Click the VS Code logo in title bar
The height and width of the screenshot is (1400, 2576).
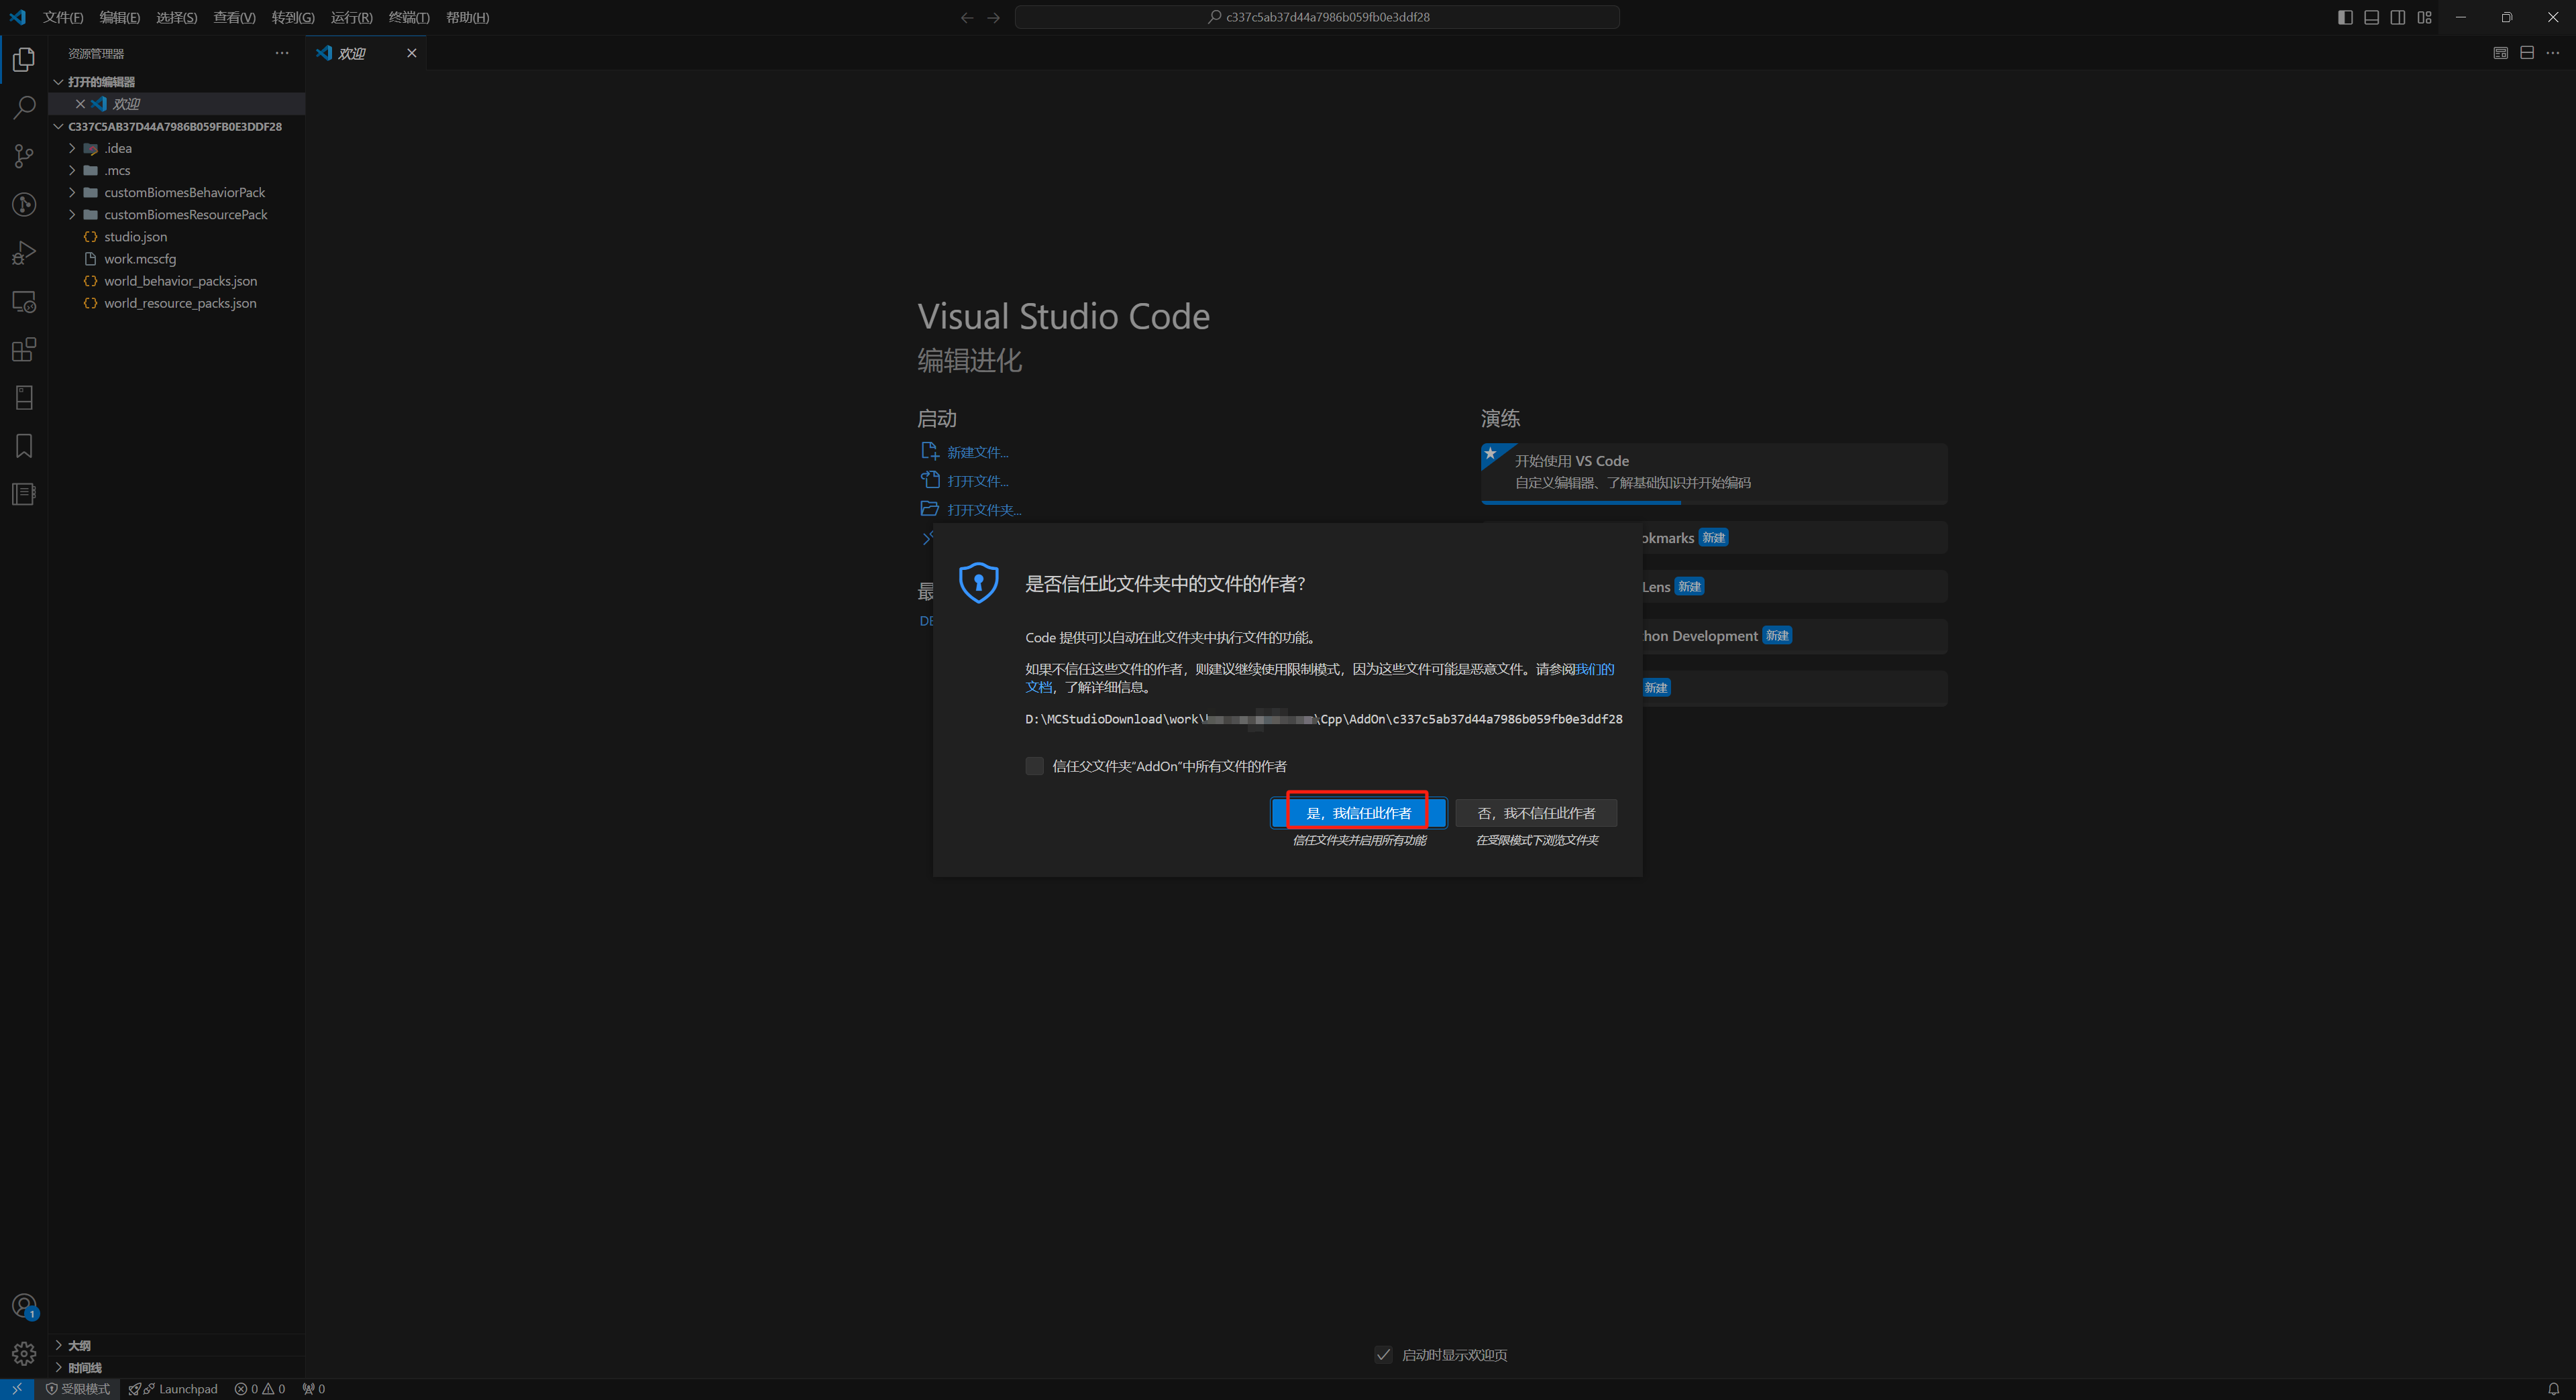(x=18, y=17)
